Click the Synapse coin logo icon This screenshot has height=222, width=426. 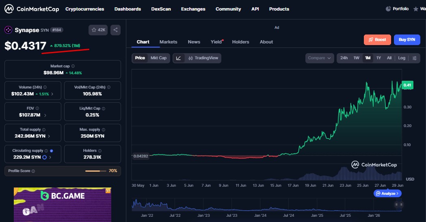tap(8, 30)
